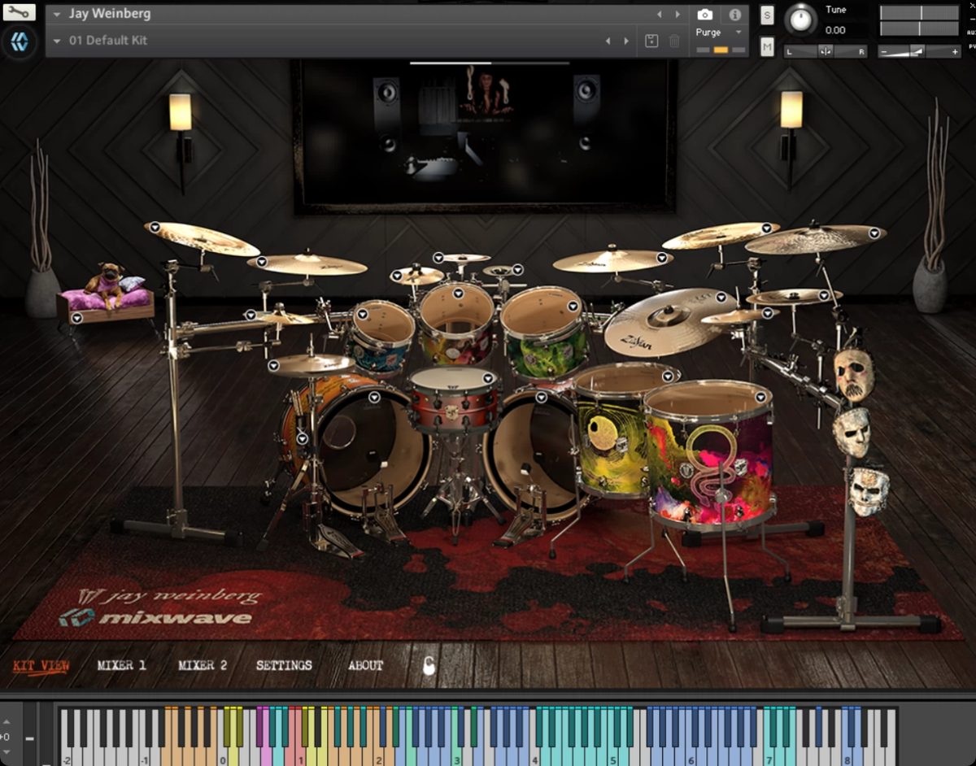Open the left kick drum dropdown arrow
976x766 pixels.
(375, 398)
